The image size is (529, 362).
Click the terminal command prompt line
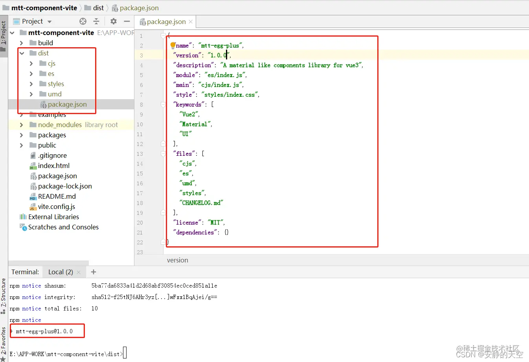point(68,354)
